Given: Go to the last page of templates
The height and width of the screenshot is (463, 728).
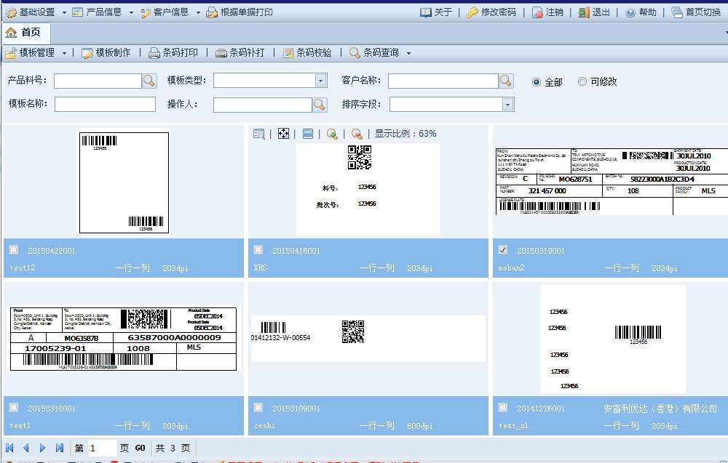Looking at the screenshot, I should (x=60, y=448).
